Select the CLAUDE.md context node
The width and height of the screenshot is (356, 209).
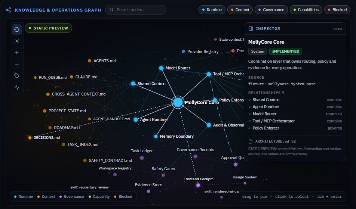71,77
